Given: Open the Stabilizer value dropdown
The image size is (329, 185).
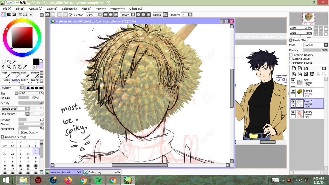Looking at the screenshot, I should click(191, 15).
